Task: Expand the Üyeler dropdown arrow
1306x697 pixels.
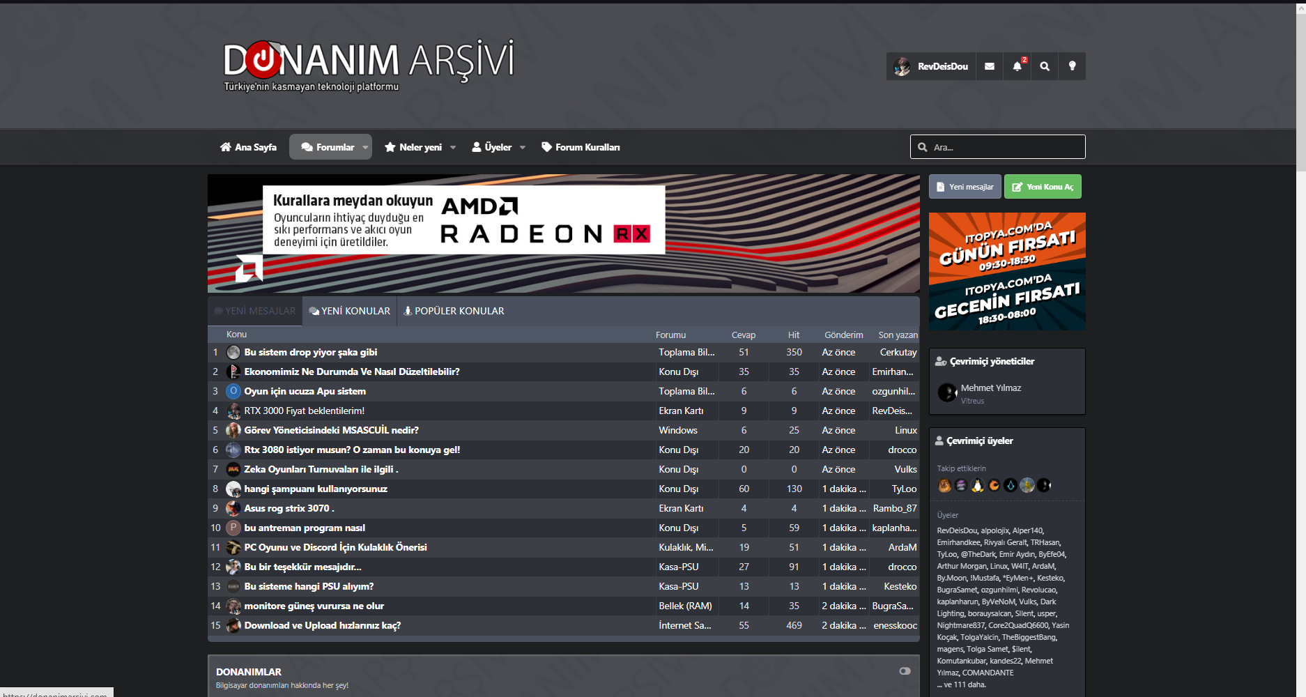Action: point(523,147)
